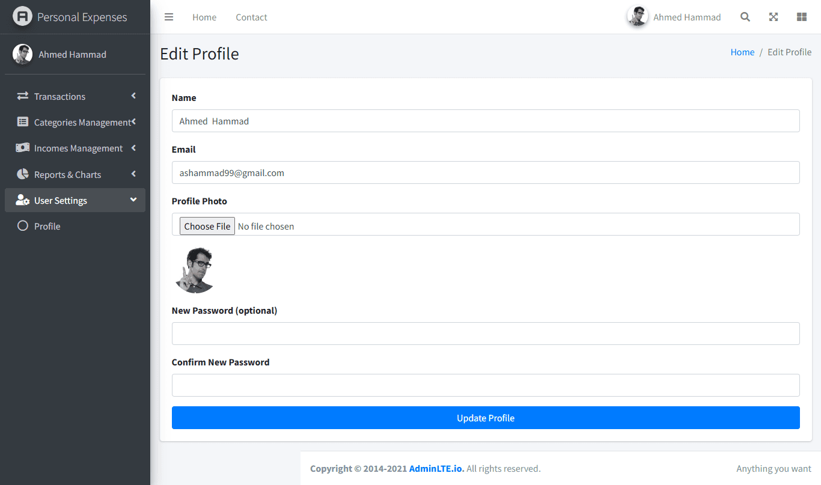The width and height of the screenshot is (821, 485).
Task: Click the Categories Management list icon
Action: [x=23, y=122]
